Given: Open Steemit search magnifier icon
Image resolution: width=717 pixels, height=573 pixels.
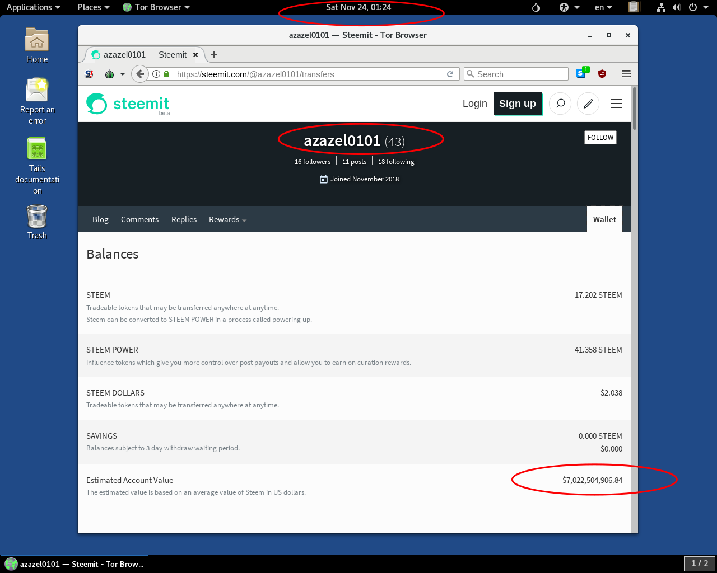Looking at the screenshot, I should click(x=560, y=104).
